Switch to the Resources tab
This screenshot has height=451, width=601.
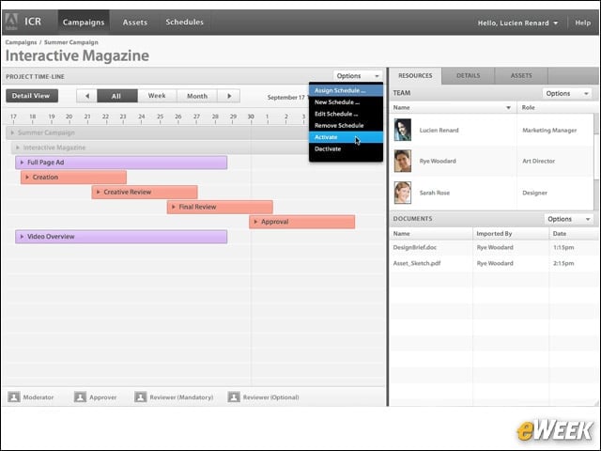[415, 75]
